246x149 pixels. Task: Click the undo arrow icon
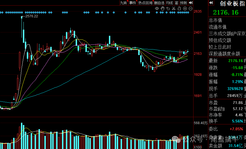(168, 8)
